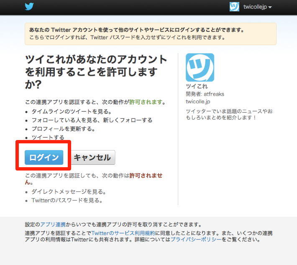
Task: Open the アプリ連携 settings link
Action: tap(53, 224)
